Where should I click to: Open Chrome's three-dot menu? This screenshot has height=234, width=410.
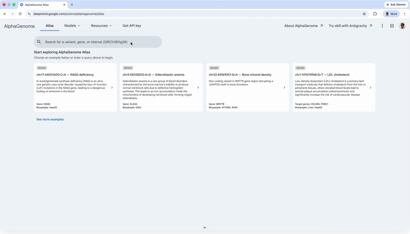(405, 14)
